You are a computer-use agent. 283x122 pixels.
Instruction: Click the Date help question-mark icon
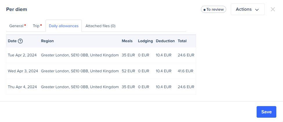coord(20,41)
